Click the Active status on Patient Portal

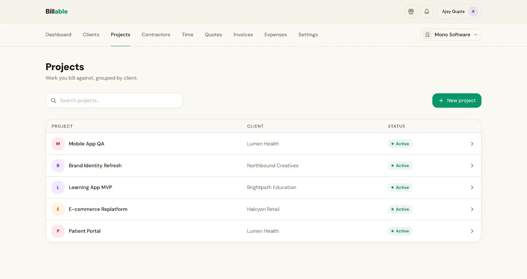400,231
